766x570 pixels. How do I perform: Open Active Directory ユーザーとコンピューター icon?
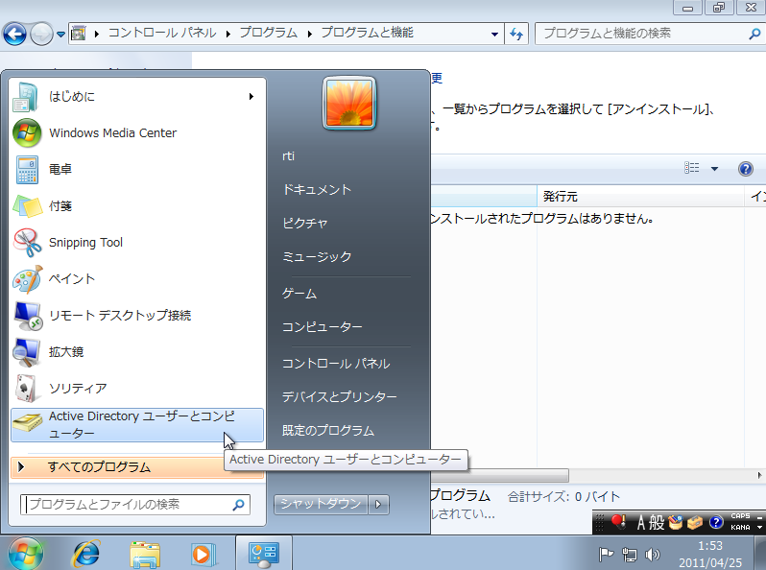28,421
